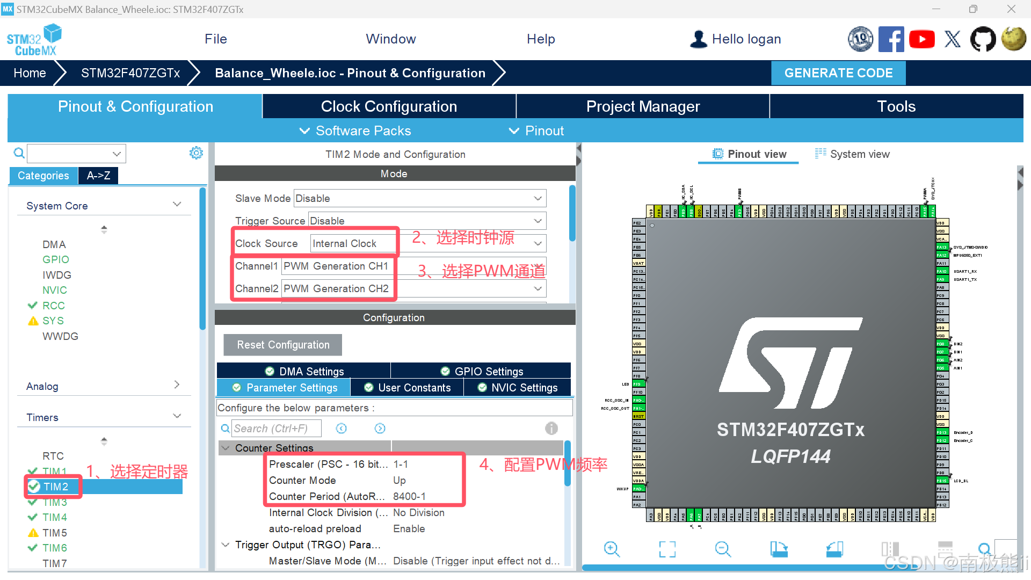Open the peripheral search combo box
This screenshot has height=580, width=1031.
point(77,154)
